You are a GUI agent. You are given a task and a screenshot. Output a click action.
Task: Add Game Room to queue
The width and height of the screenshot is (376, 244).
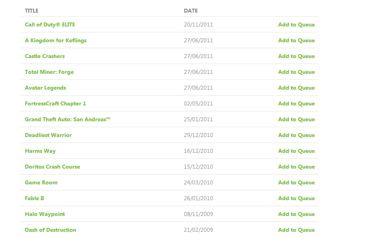[x=296, y=182]
